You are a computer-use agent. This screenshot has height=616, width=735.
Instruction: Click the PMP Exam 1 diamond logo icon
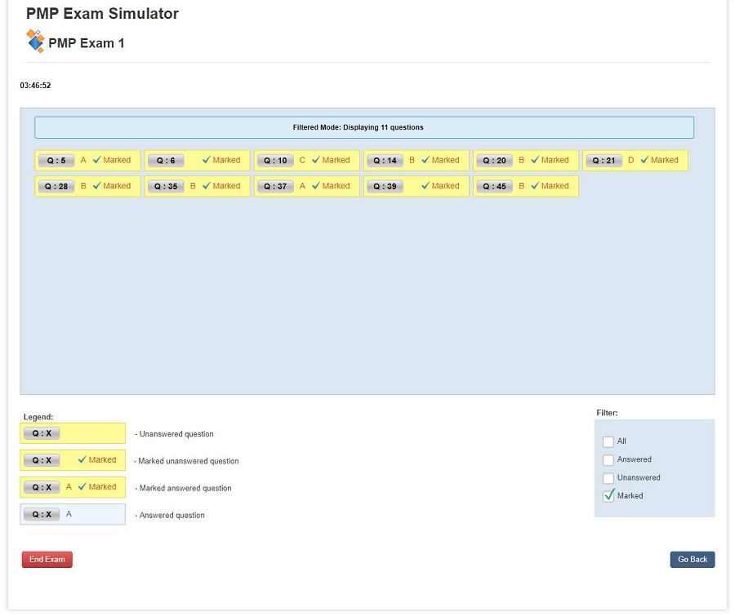pos(34,41)
